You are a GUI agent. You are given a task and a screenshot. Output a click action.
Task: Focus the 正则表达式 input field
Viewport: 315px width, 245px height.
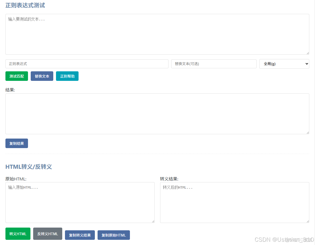pos(87,64)
